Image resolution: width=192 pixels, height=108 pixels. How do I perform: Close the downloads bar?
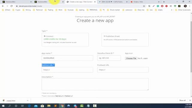coord(190,100)
